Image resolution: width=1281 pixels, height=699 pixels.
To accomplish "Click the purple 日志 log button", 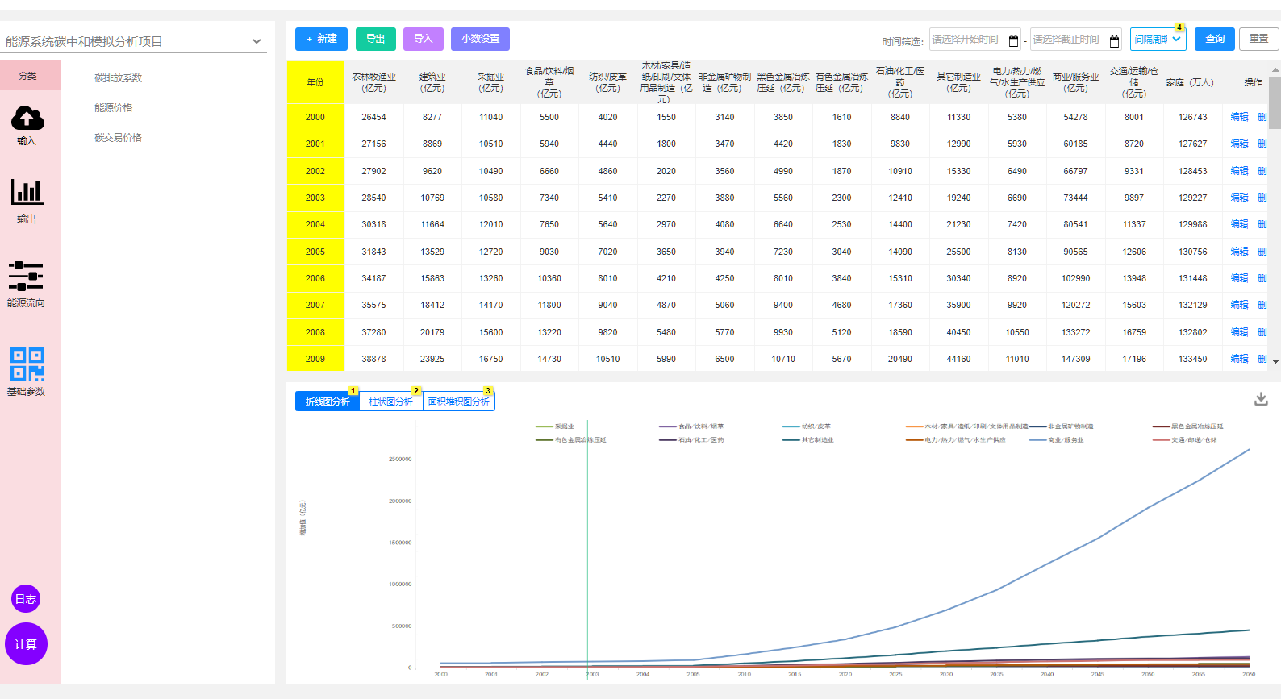I will coord(26,599).
